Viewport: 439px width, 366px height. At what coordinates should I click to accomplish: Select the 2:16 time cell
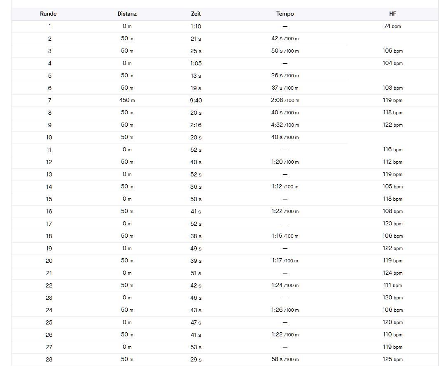tap(196, 125)
